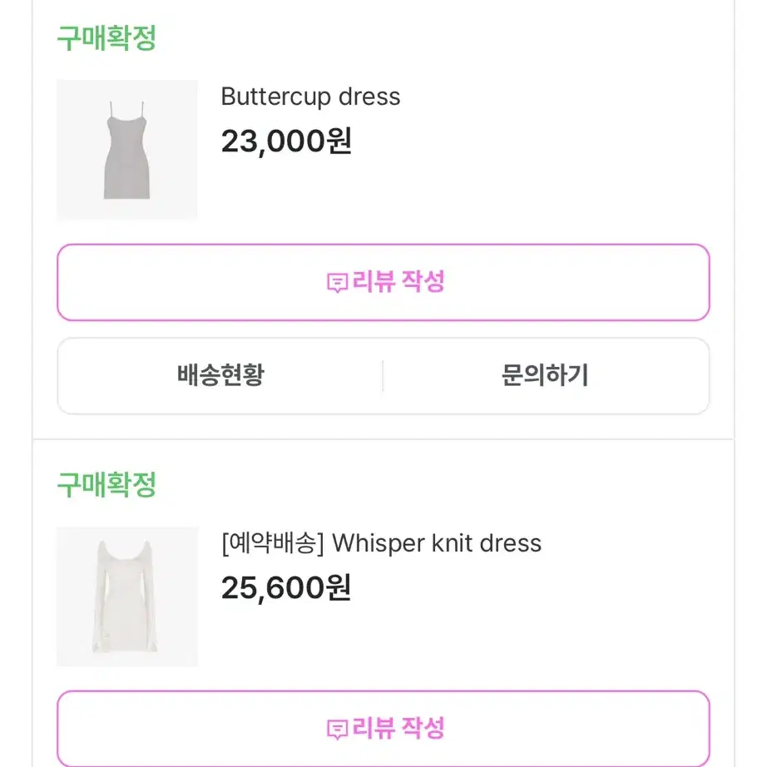The image size is (767, 767).
Task: Click 리뷰 작성 button under Whisper knit dress
Action: click(x=383, y=729)
